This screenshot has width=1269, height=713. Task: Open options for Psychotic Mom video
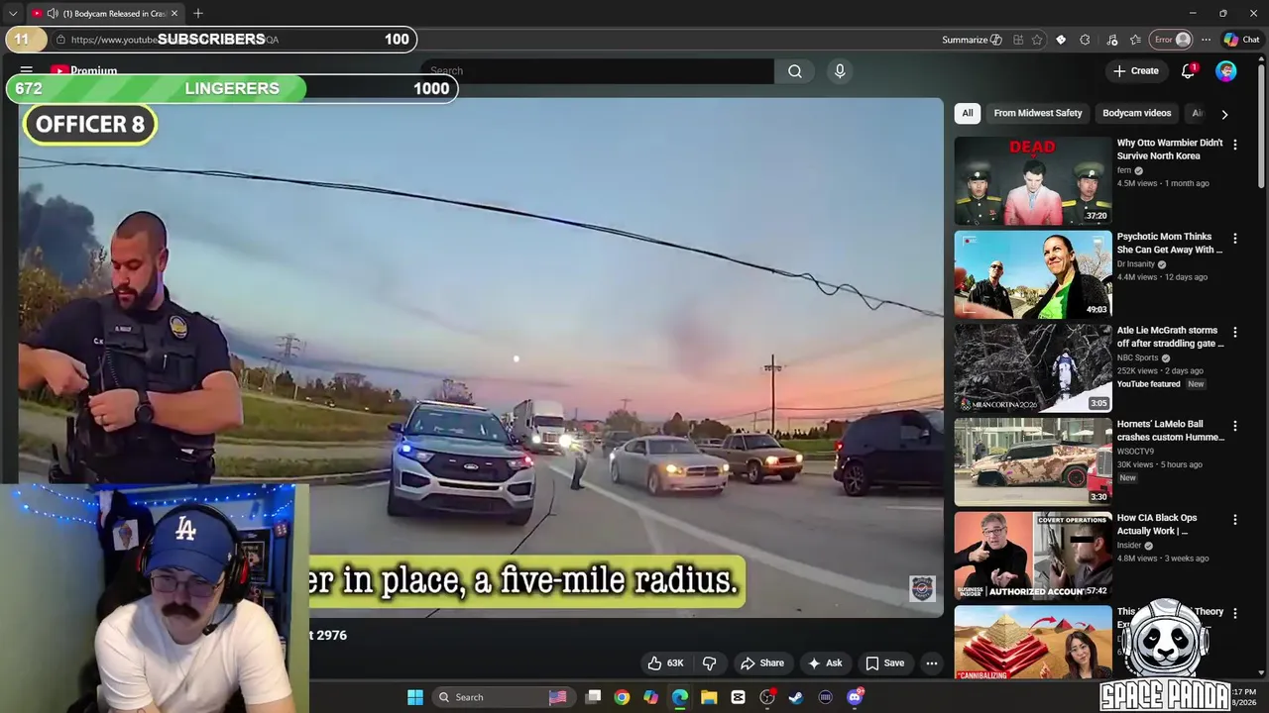point(1235,239)
